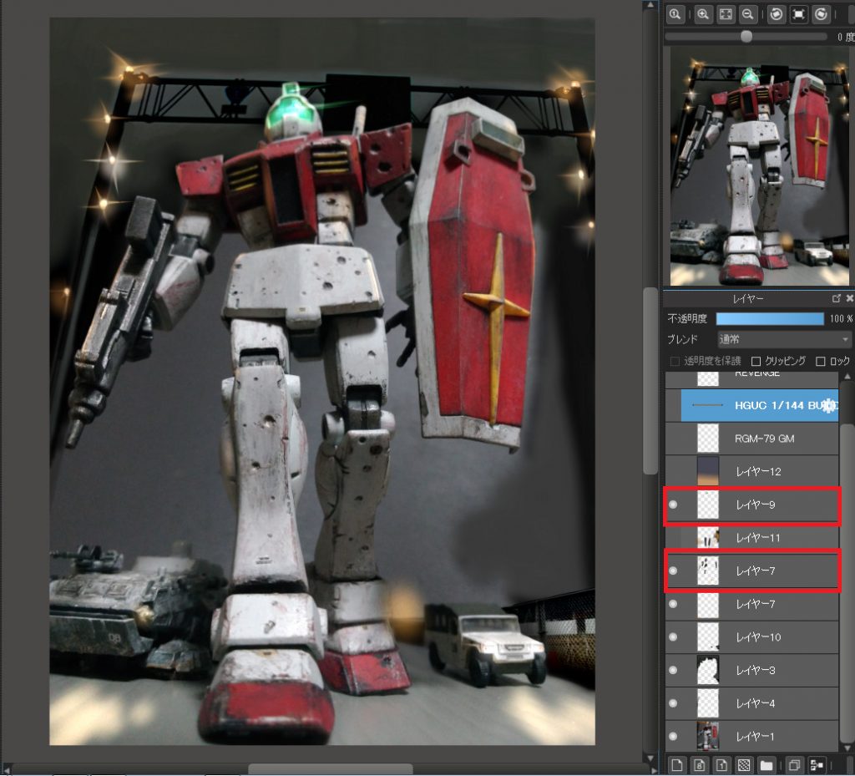
Task: Enable the クリッピング checkbox
Action: click(756, 361)
